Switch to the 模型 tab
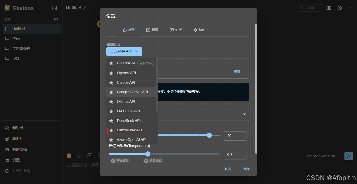Screen dimensions: 357x184 [129, 30]
